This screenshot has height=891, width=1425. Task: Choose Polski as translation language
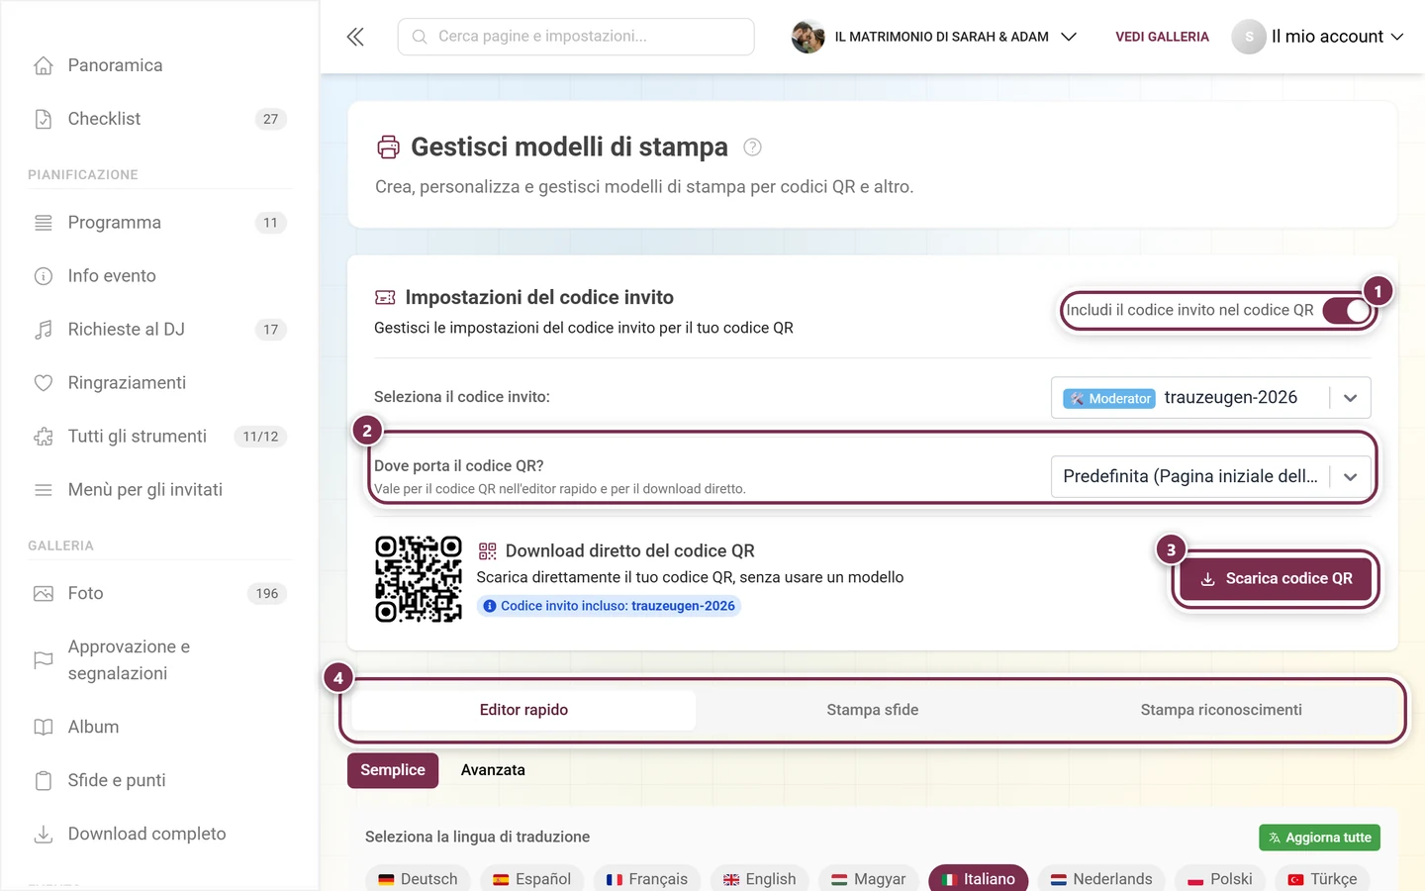(1220, 879)
